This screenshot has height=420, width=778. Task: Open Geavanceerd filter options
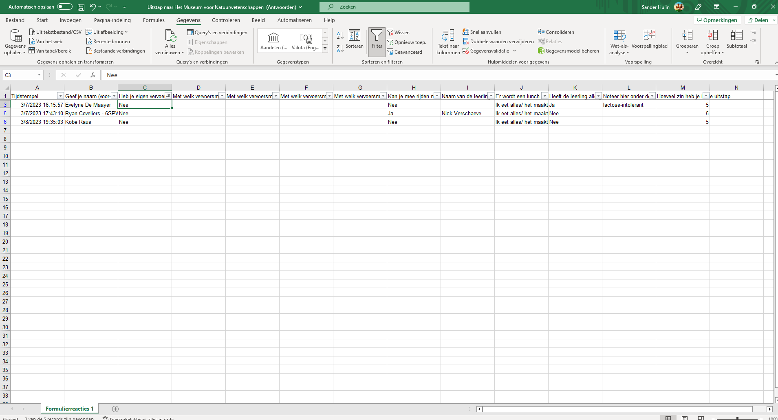[x=404, y=52]
